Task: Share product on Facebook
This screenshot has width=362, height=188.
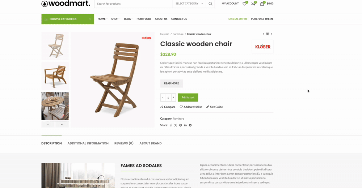Action: tap(171, 125)
